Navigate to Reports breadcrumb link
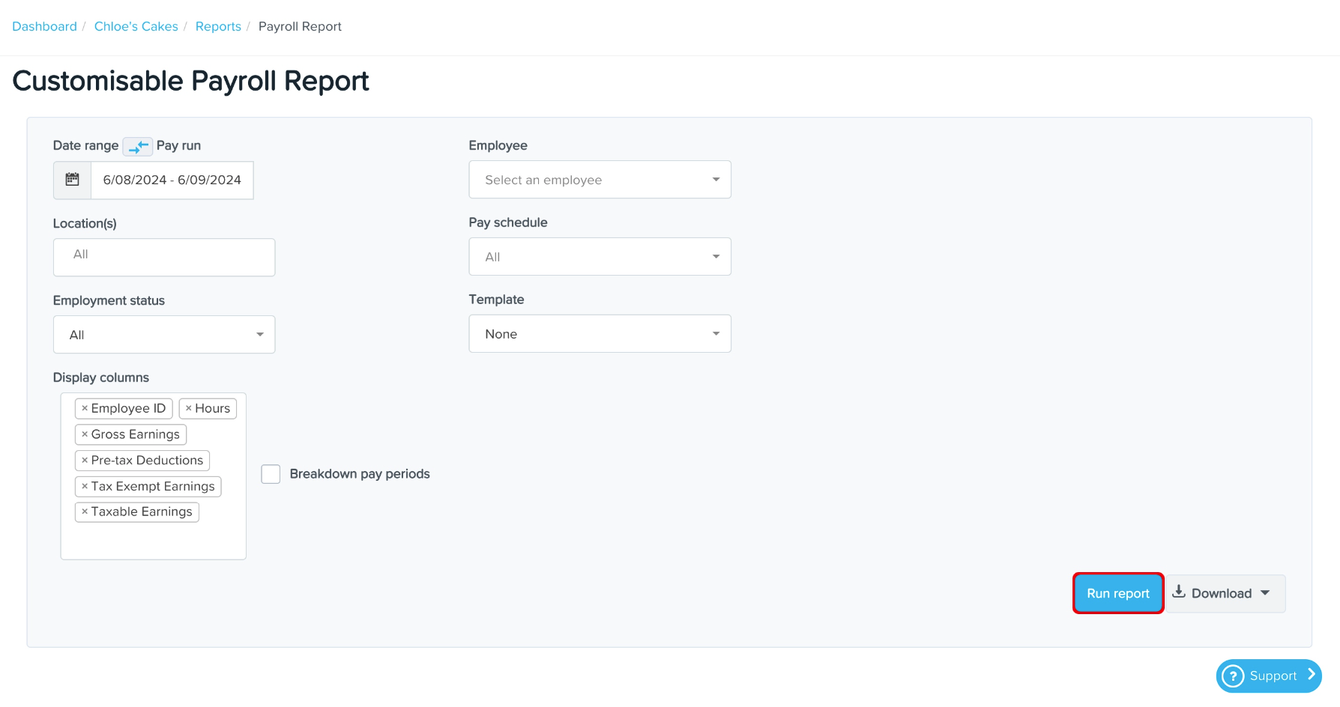The image size is (1340, 707). (218, 26)
